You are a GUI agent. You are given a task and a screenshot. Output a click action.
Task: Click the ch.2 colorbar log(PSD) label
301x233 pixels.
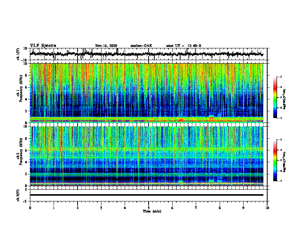click(x=285, y=162)
